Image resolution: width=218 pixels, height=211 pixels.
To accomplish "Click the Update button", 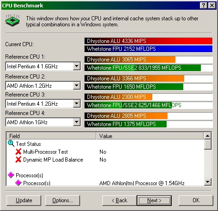I will [24, 200].
